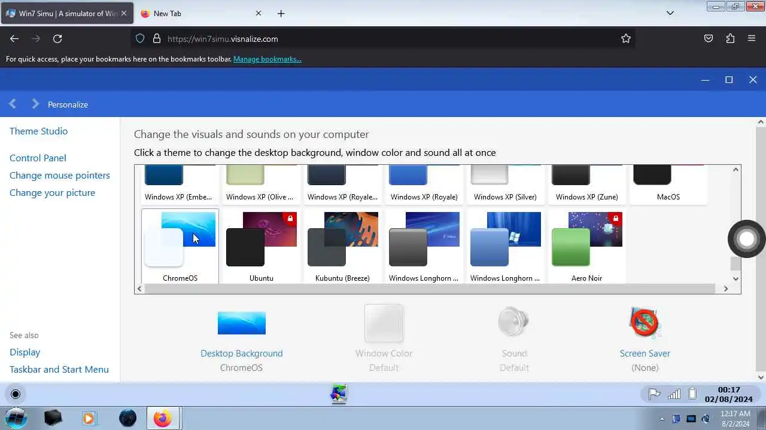The image size is (766, 430).
Task: Select Windows XP (Zune) theme
Action: click(x=586, y=185)
